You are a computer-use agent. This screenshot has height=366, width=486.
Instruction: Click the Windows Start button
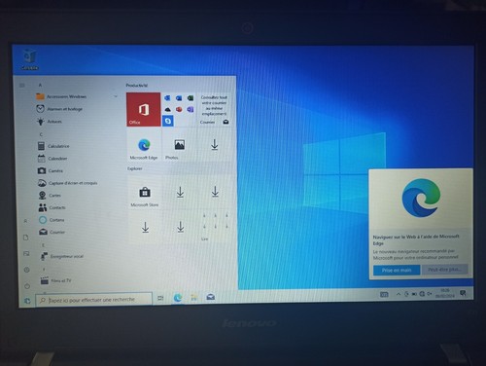[27, 301]
